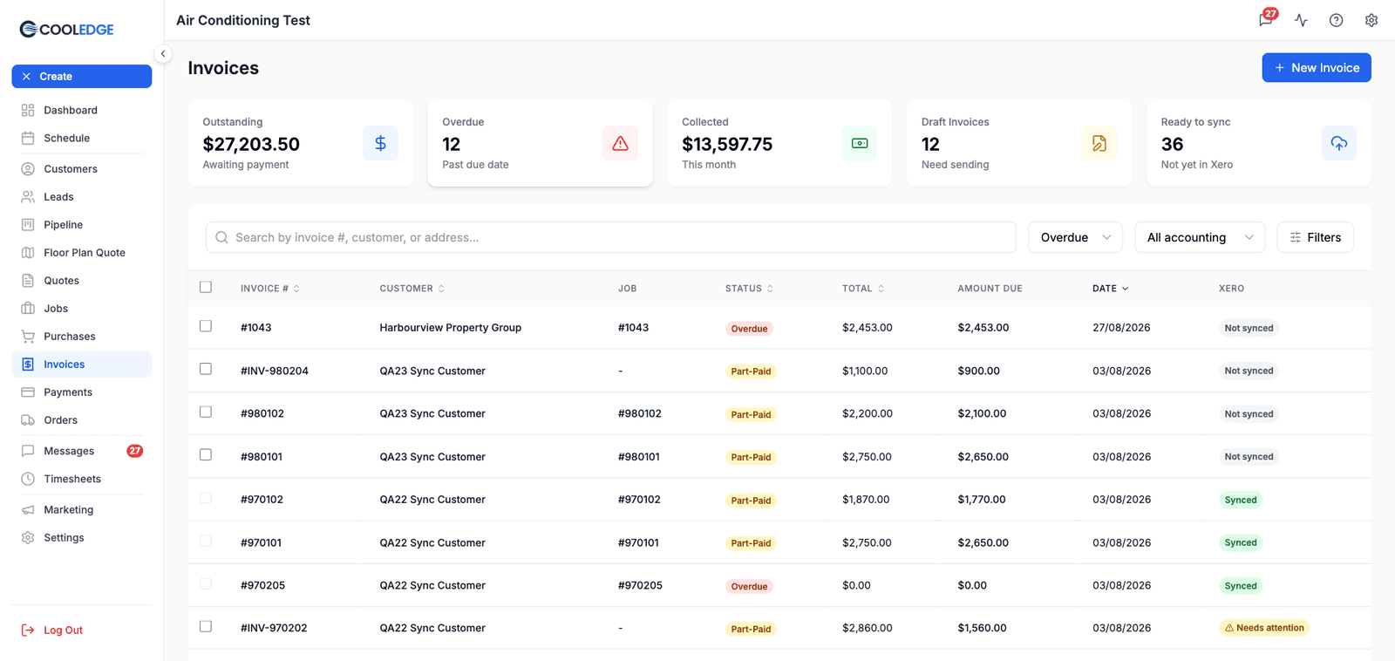Collapse the sidebar with the chevron button

tap(162, 54)
